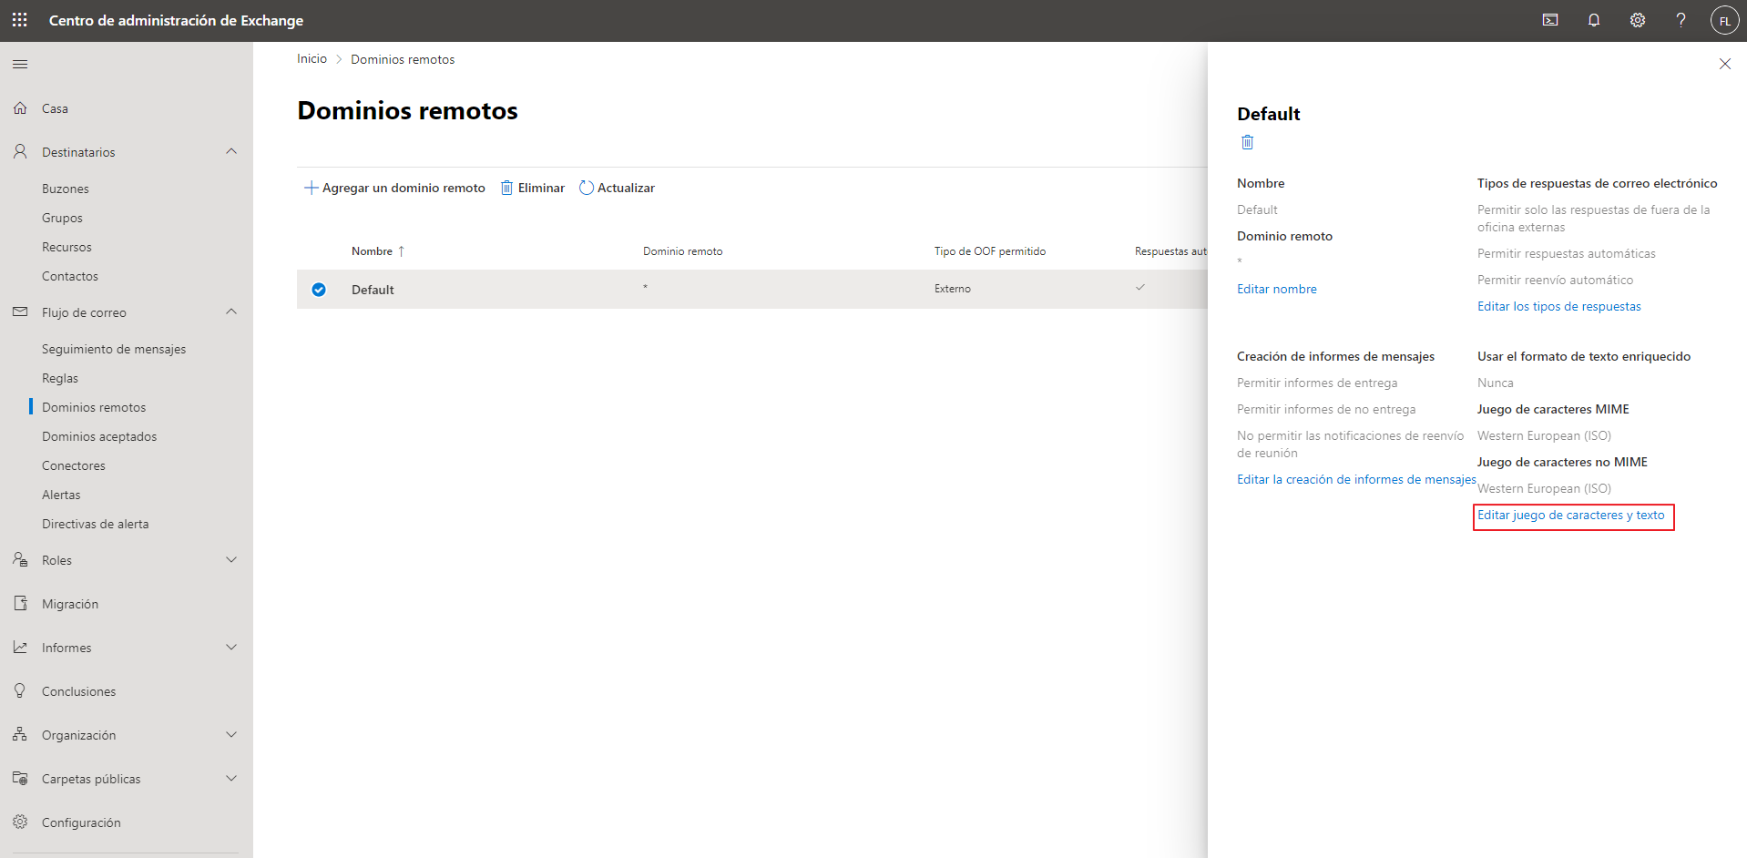Open the Cloud Shell terminal icon
1747x858 pixels.
pyautogui.click(x=1550, y=20)
